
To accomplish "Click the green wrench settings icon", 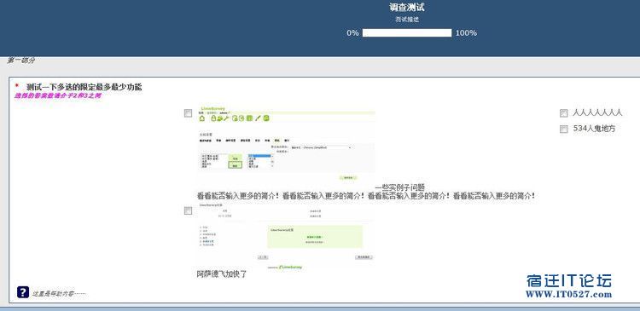I will point(226,118).
